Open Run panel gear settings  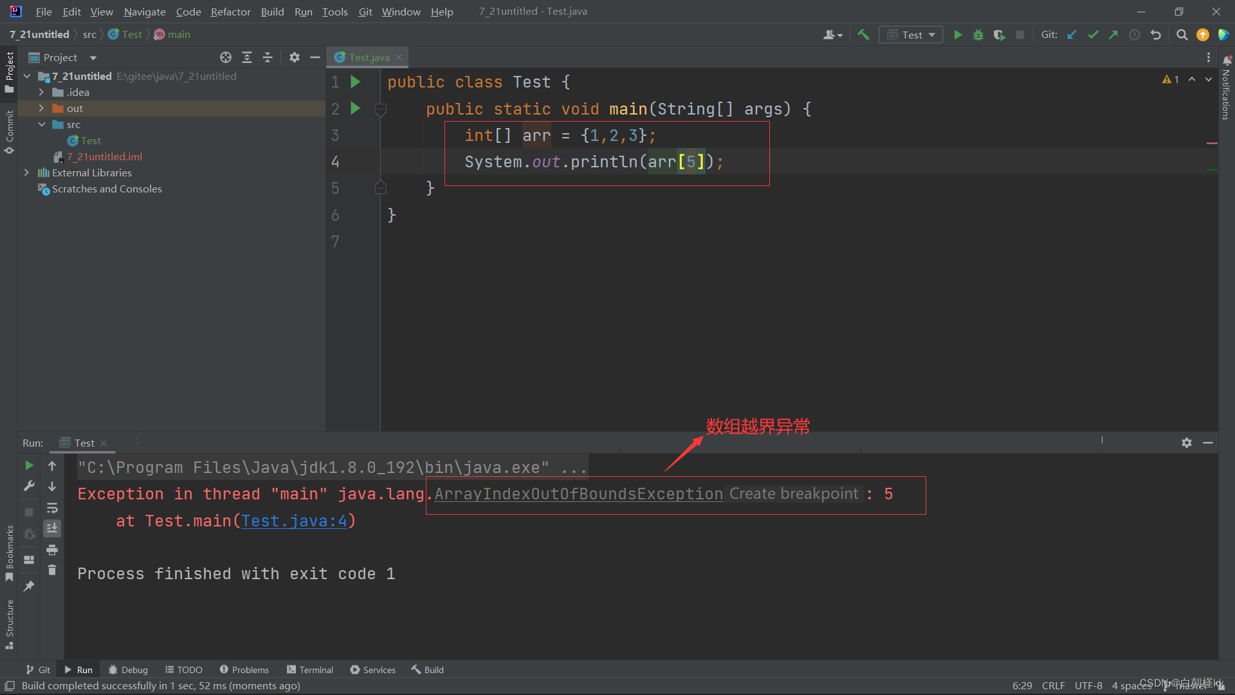[1187, 443]
